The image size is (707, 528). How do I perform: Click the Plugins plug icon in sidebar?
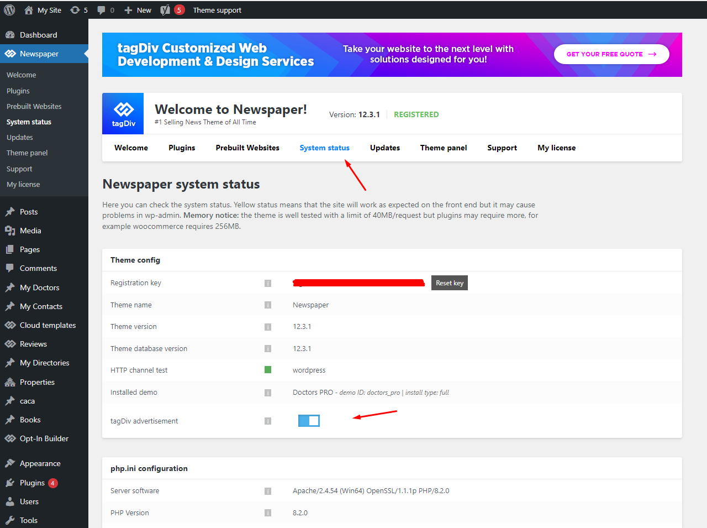(10, 483)
